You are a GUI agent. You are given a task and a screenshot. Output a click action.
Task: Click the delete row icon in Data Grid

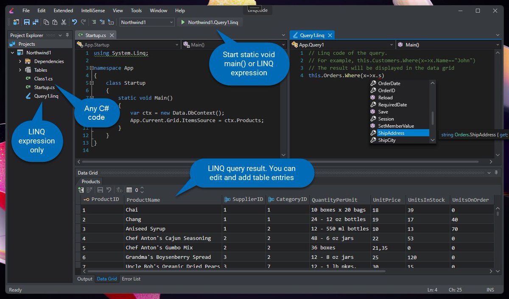[x=89, y=190]
